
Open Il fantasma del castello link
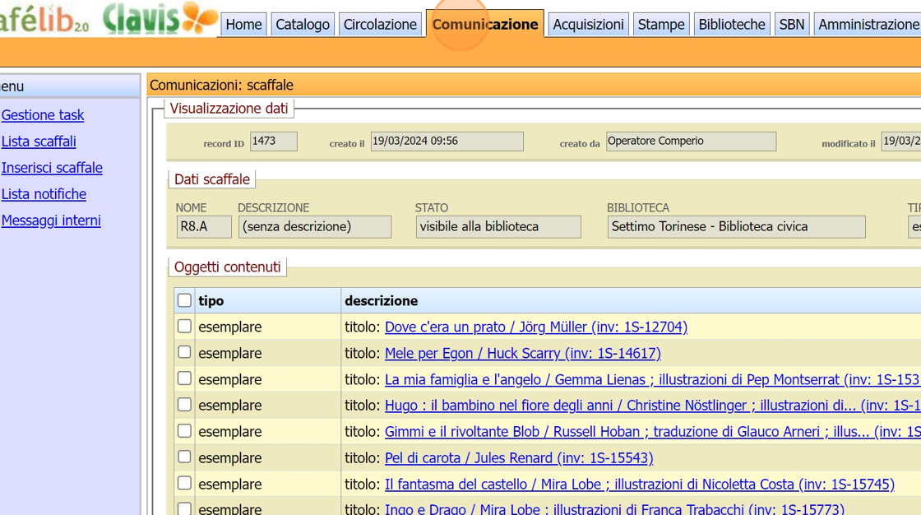tap(640, 485)
